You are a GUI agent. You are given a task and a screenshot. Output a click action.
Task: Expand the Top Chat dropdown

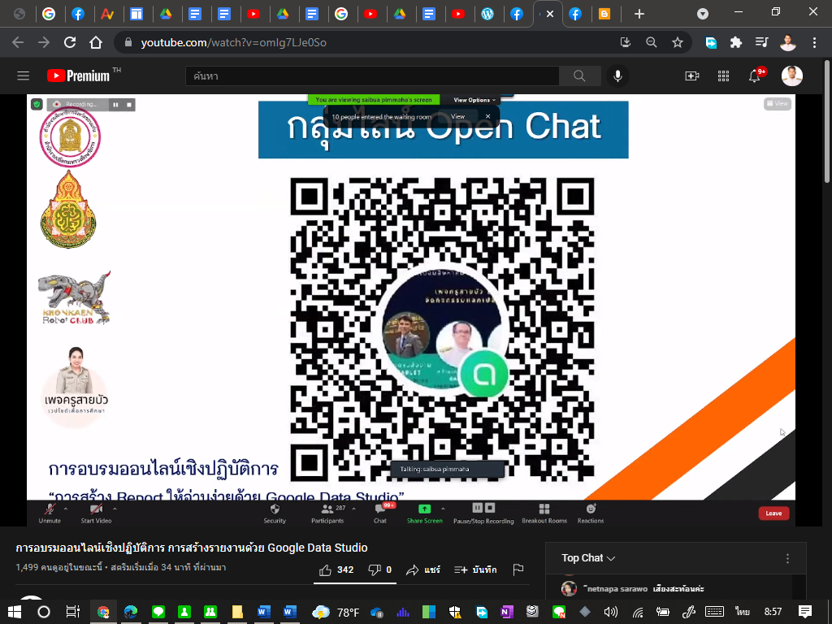point(588,558)
